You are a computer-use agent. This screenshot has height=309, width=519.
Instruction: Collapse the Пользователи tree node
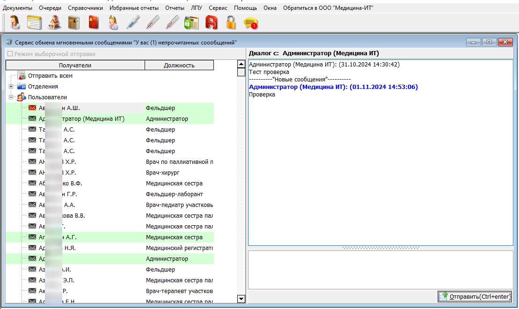click(x=11, y=97)
